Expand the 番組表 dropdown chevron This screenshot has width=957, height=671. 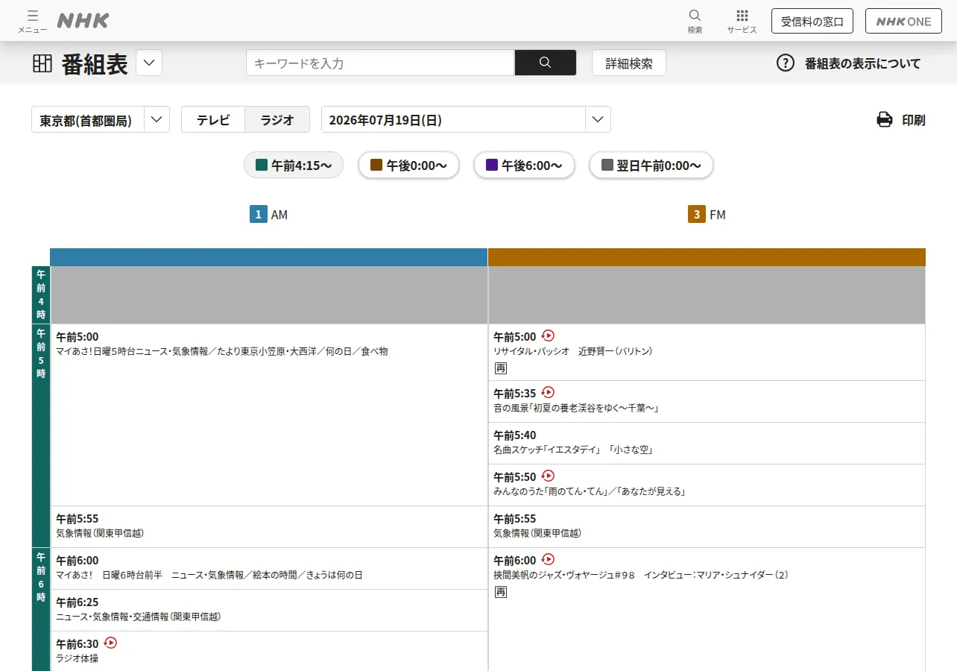149,63
